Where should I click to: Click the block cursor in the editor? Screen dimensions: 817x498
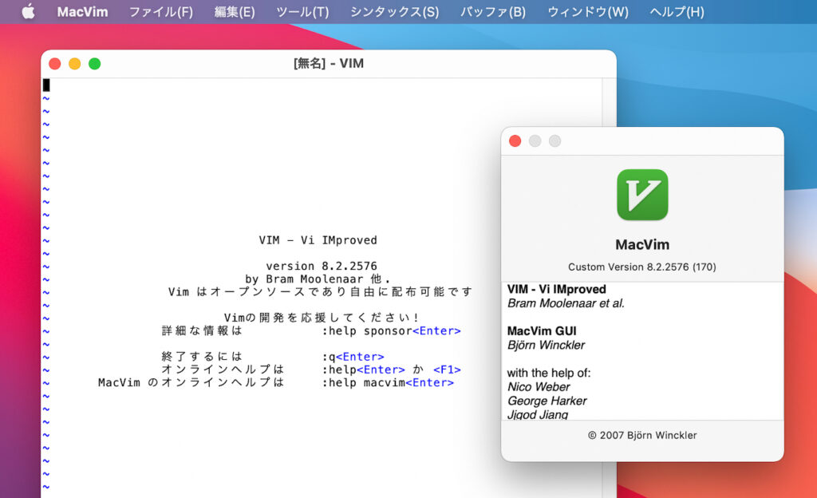pos(46,85)
